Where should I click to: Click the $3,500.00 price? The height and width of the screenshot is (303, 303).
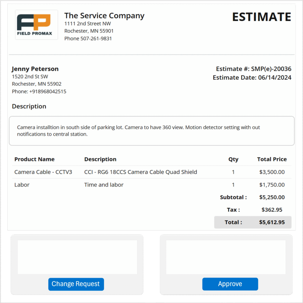[x=272, y=172]
